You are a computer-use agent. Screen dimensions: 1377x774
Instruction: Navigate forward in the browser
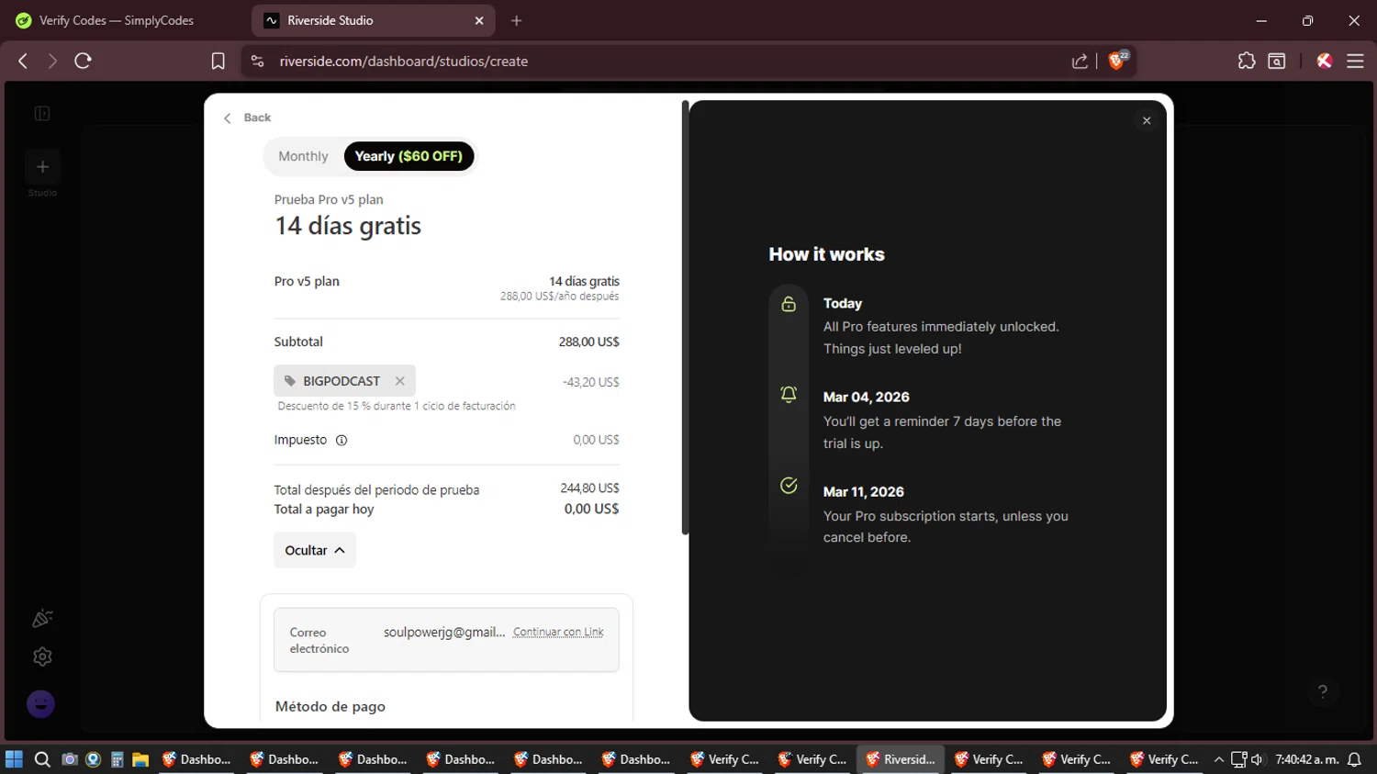pos(52,62)
